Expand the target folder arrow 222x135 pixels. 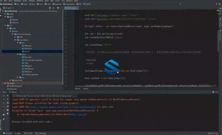click(x=5, y=83)
